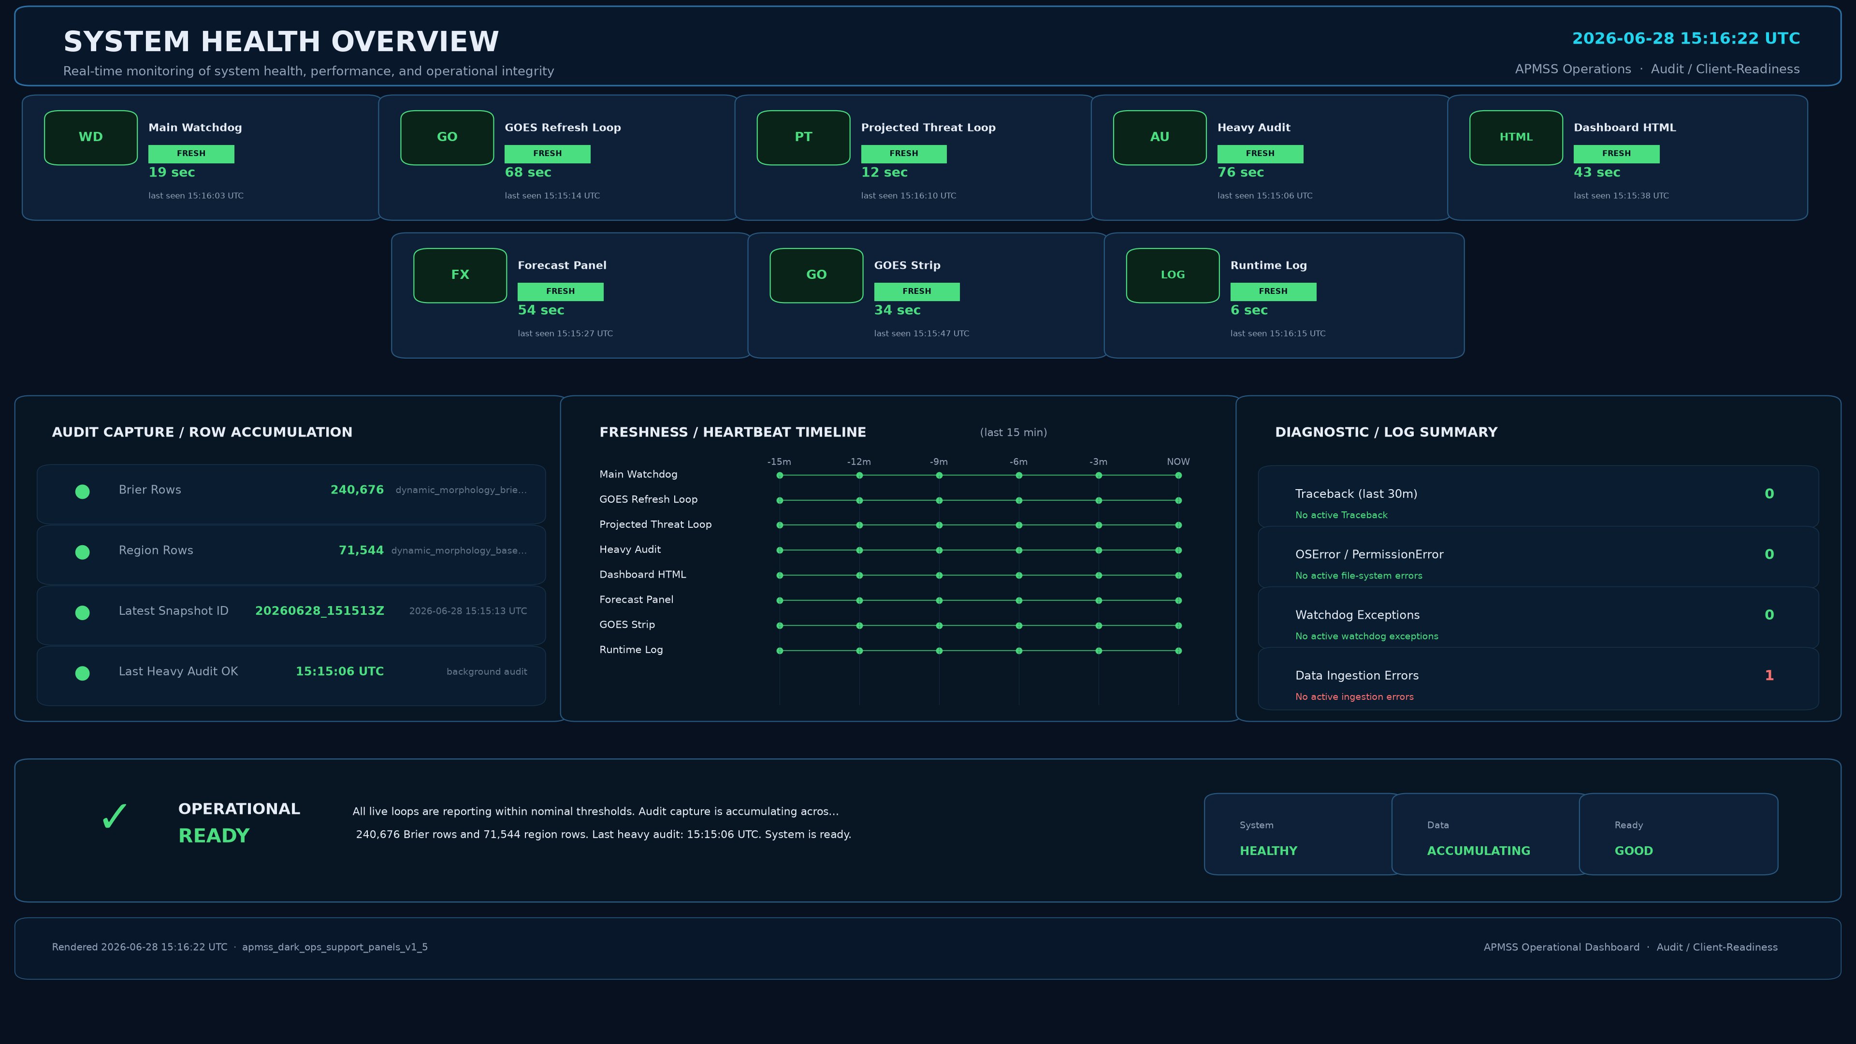Click the dynamic_morphology_brie... source label
The image size is (1856, 1044).
click(461, 490)
